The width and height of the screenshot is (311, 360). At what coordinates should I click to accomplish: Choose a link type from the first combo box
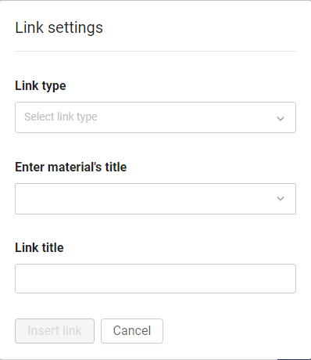pyautogui.click(x=155, y=117)
